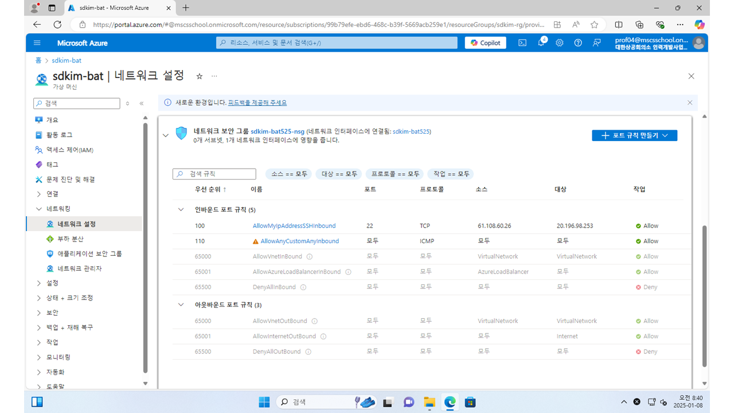Image resolution: width=734 pixels, height=413 pixels.
Task: Dismiss the new experience info banner
Action: 690,103
